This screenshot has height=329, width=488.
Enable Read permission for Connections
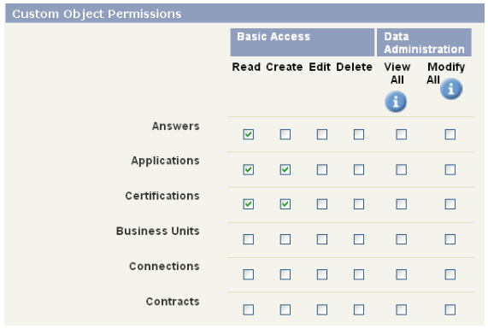249,274
